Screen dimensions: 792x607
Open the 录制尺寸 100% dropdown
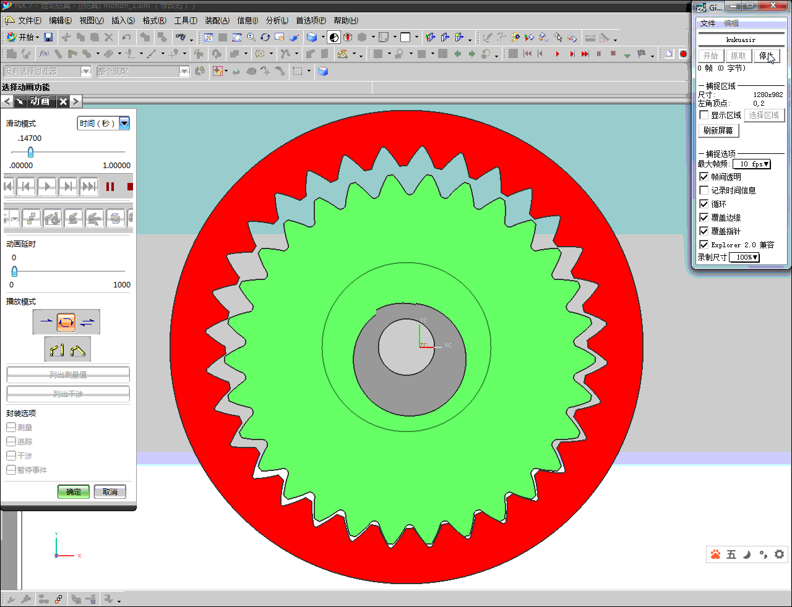coord(744,257)
